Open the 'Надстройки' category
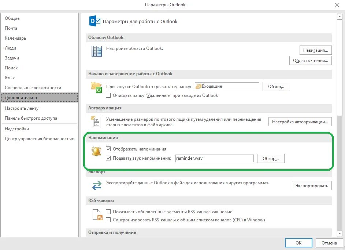Screen dimensions: 345x250 click(40, 129)
